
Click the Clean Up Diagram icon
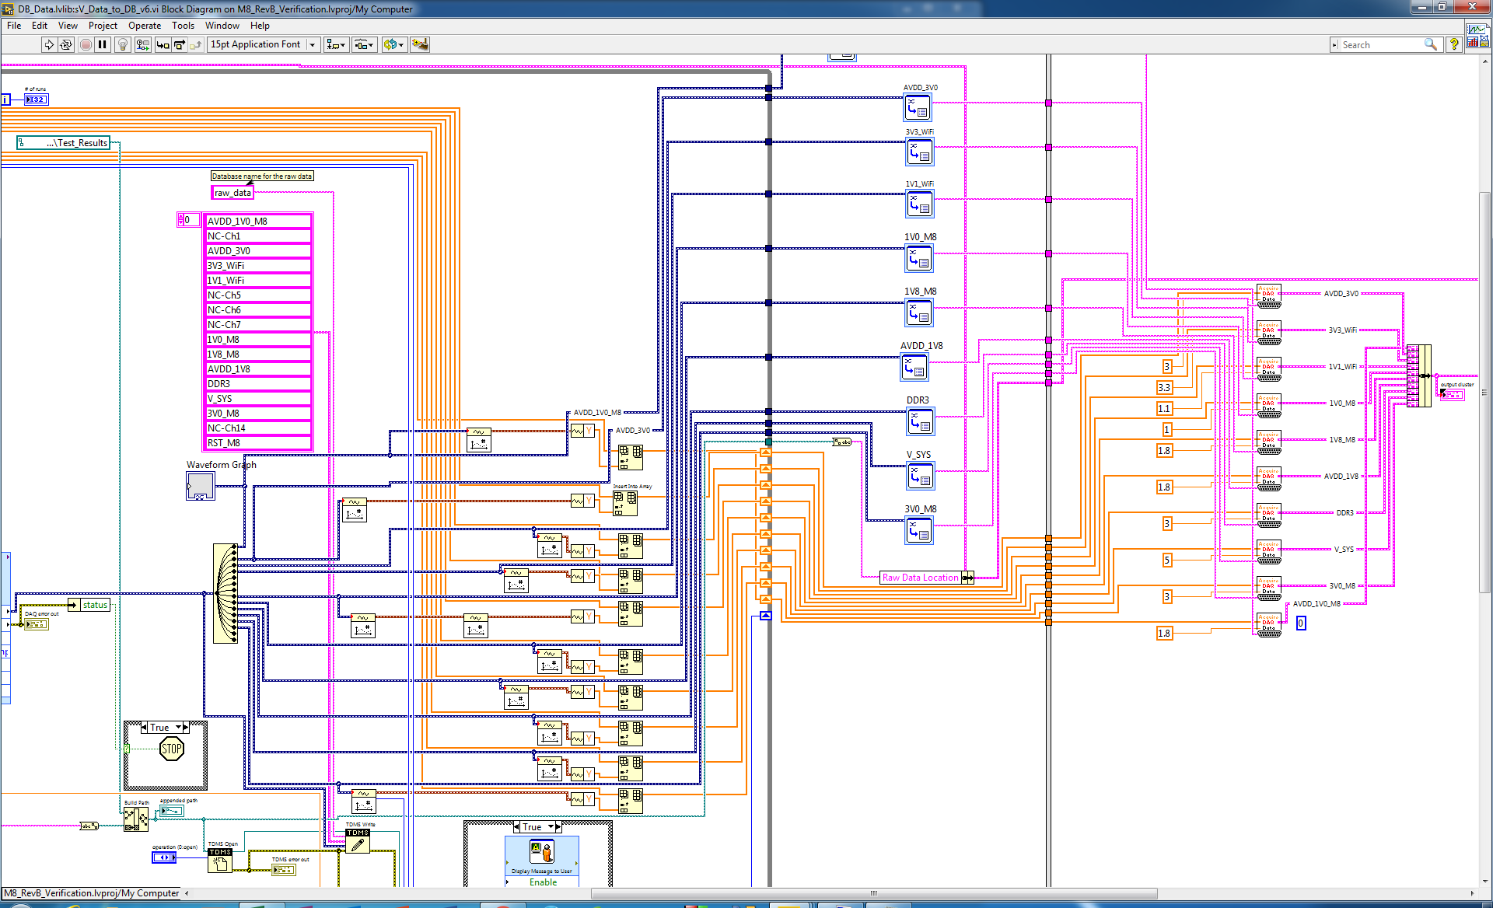(x=419, y=45)
